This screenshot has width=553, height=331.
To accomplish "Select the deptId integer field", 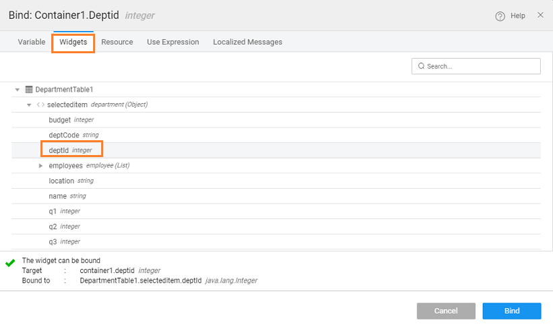I will tap(59, 150).
